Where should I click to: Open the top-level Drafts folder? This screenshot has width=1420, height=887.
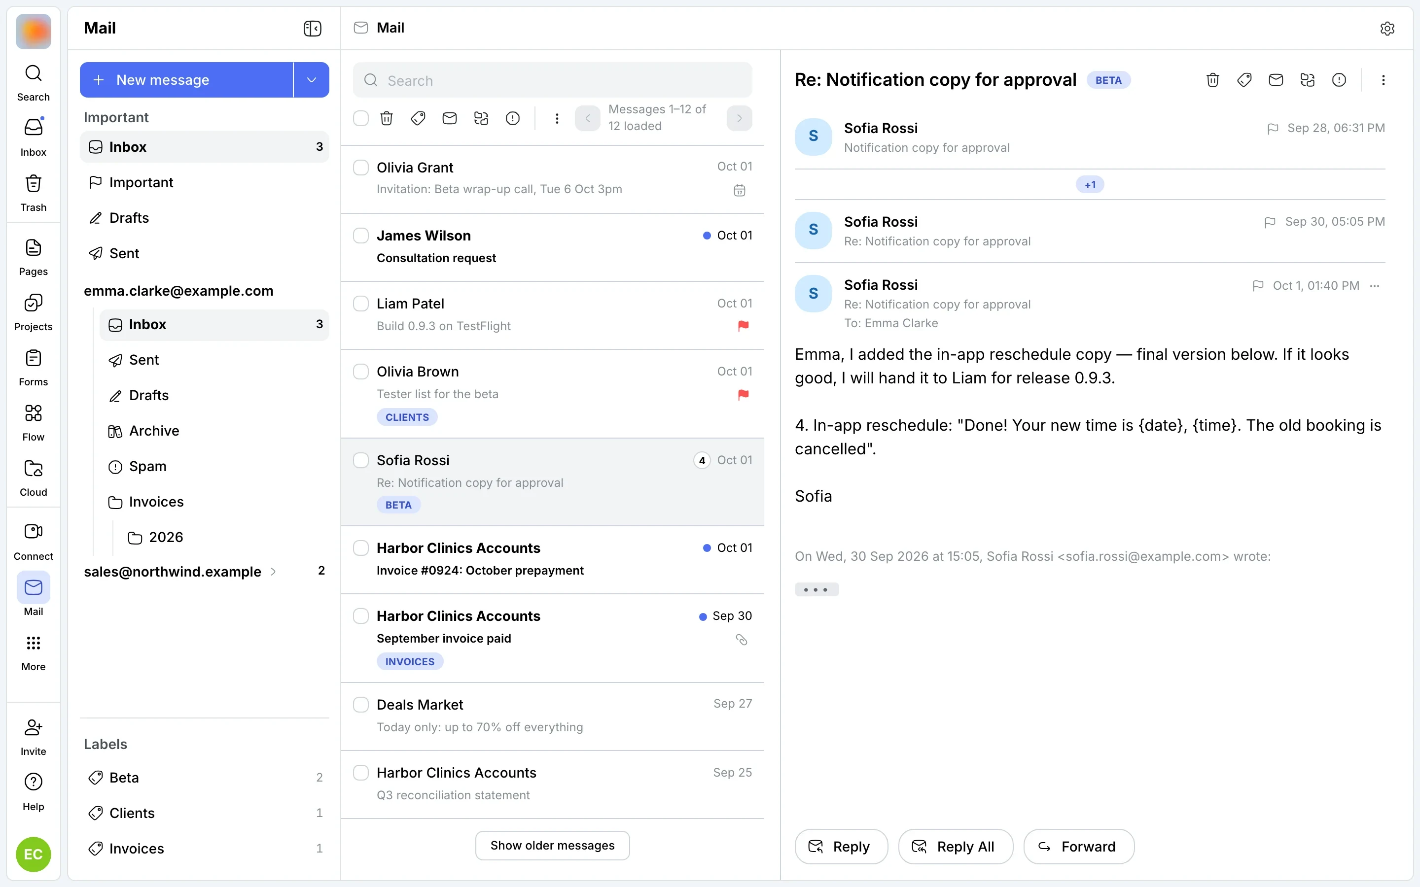(204, 218)
